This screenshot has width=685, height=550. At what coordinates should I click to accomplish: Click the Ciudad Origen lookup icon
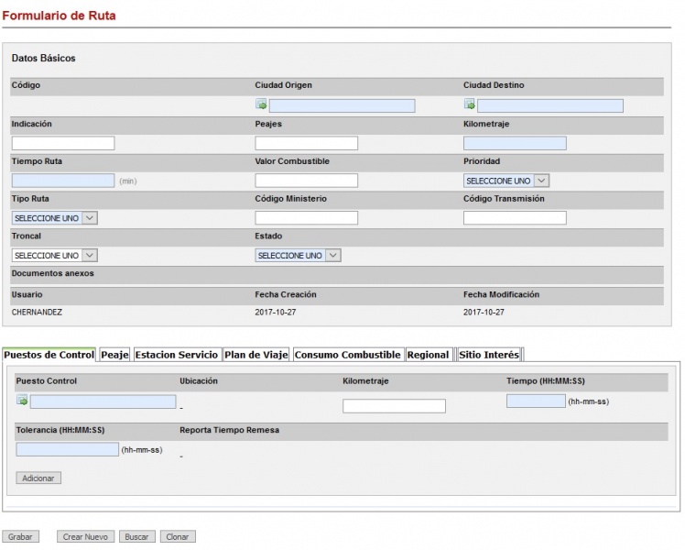pyautogui.click(x=261, y=105)
